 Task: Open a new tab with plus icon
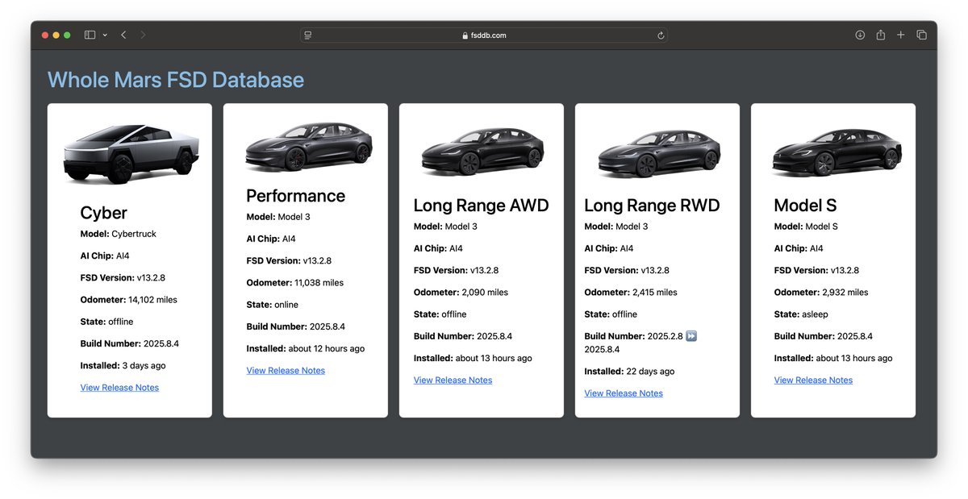[x=900, y=35]
